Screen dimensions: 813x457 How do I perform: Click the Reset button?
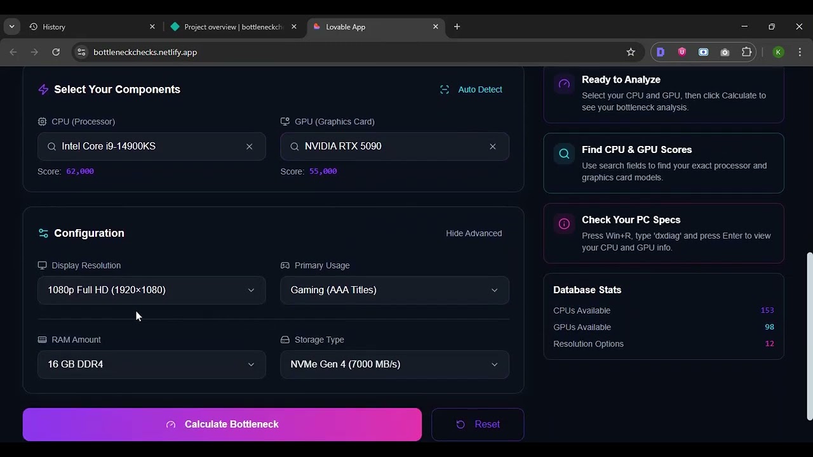pyautogui.click(x=478, y=425)
